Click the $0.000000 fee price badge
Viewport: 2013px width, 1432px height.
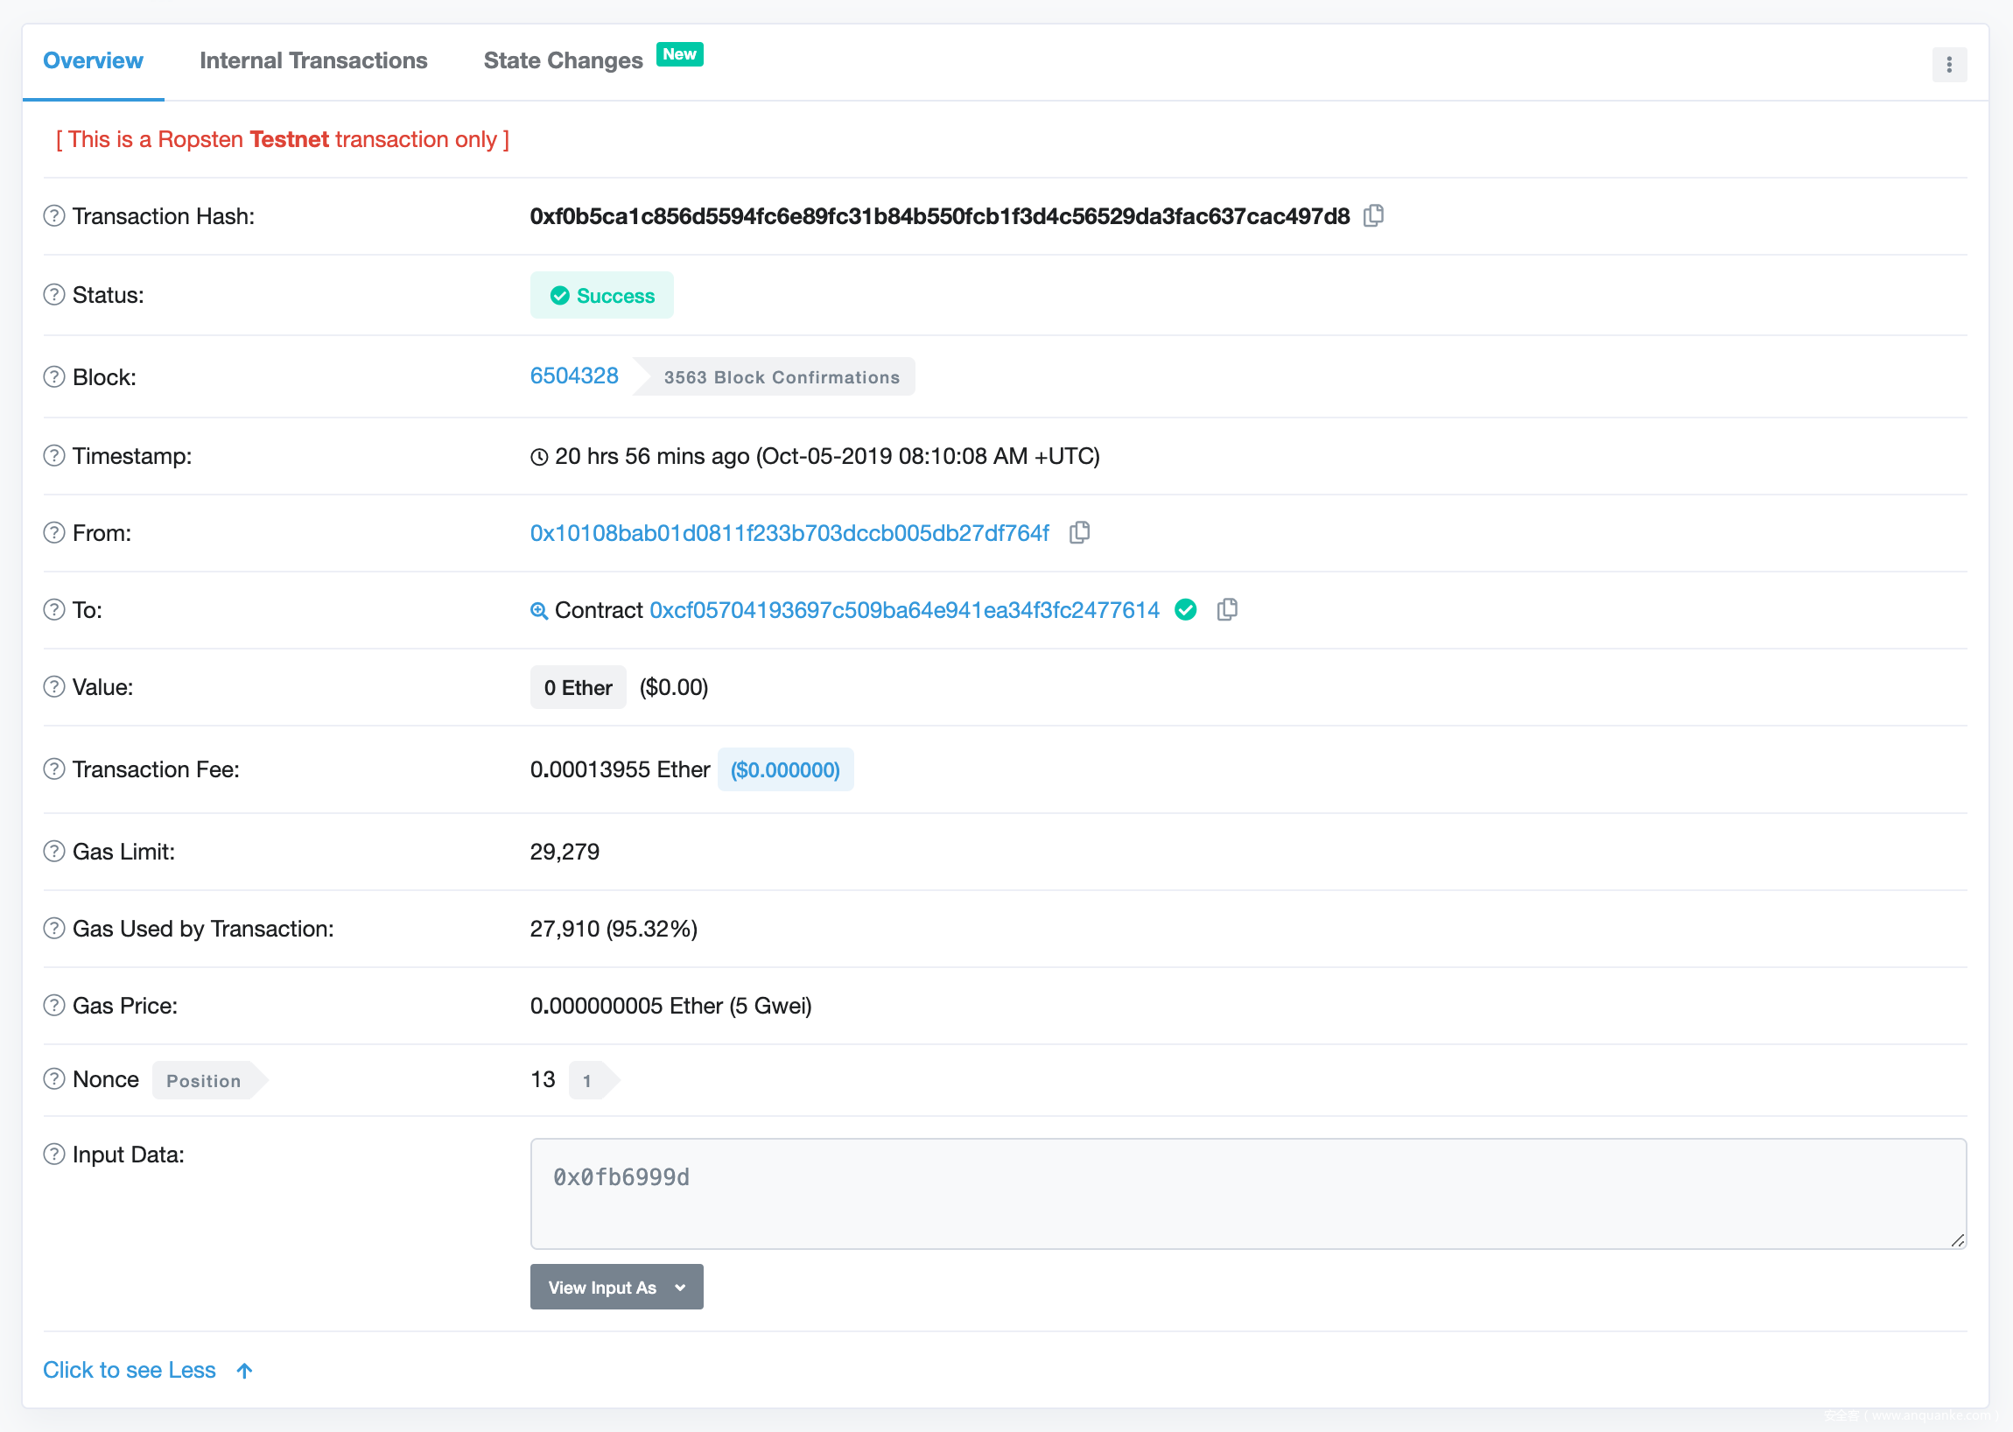pos(785,769)
